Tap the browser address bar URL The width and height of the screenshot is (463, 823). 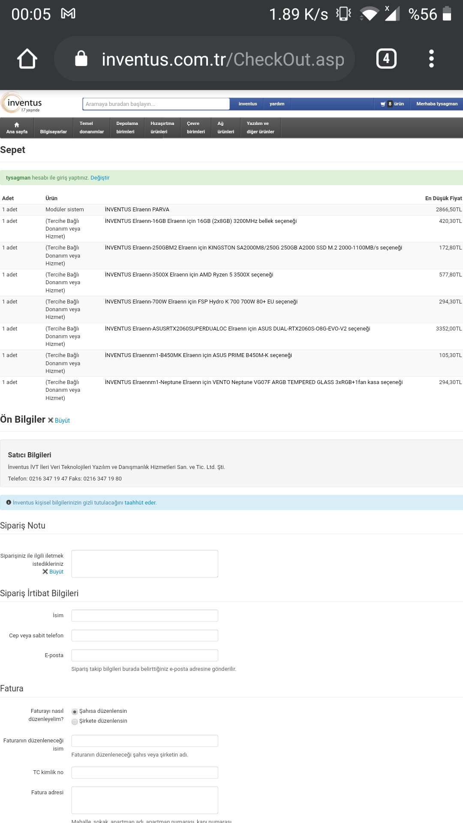[223, 59]
